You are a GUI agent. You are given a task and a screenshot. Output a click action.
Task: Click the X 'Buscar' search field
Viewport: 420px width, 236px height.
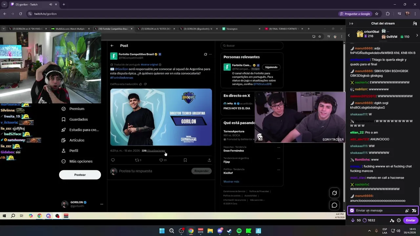click(252, 46)
